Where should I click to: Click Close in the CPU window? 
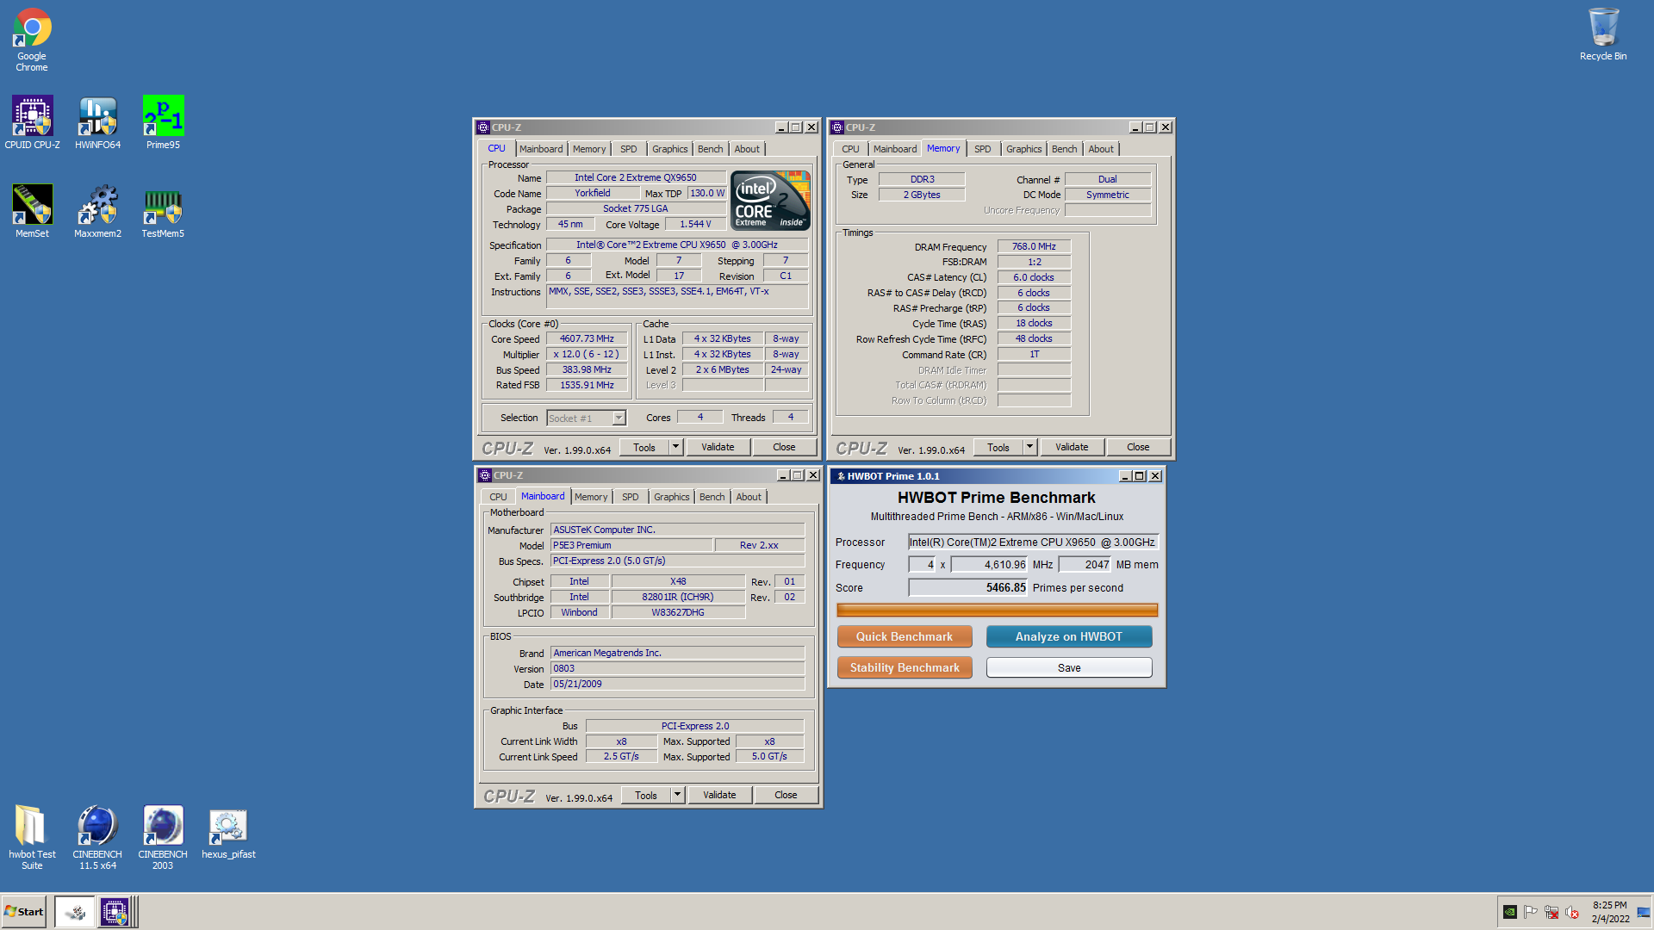pyautogui.click(x=784, y=447)
